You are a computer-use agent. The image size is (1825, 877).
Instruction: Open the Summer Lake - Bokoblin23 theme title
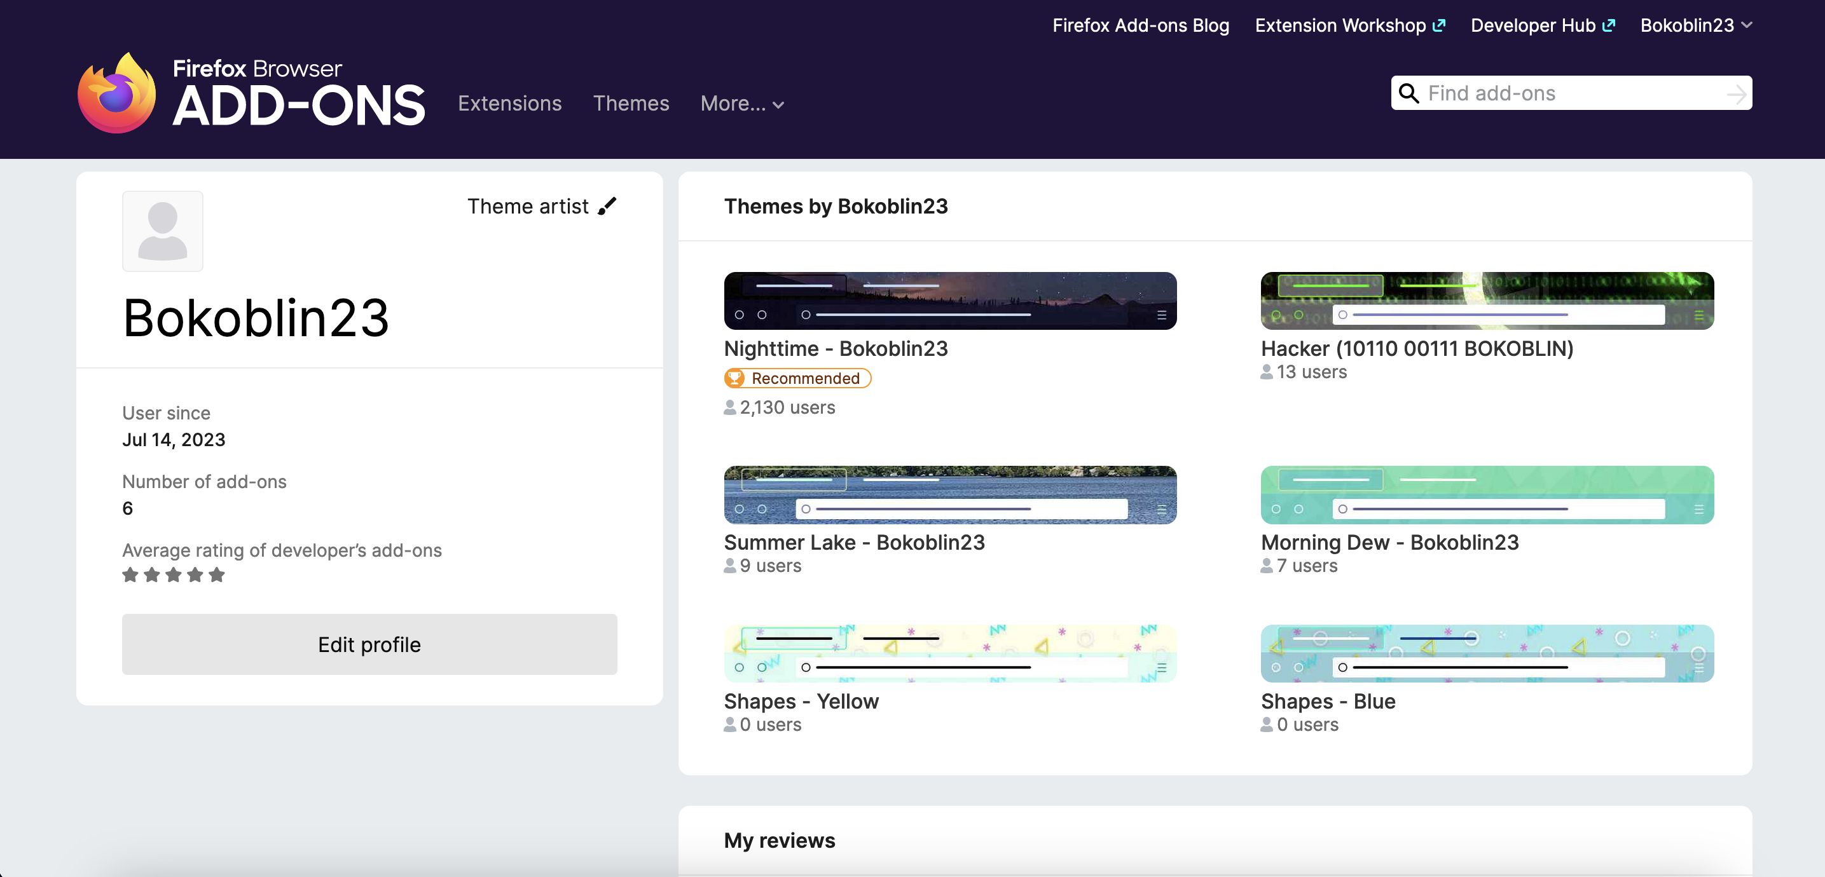[855, 542]
